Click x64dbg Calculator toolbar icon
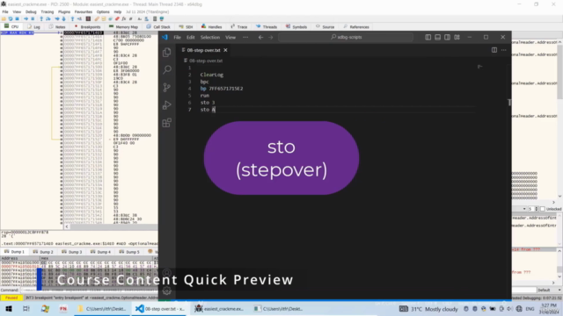563x316 pixels. coord(155,18)
